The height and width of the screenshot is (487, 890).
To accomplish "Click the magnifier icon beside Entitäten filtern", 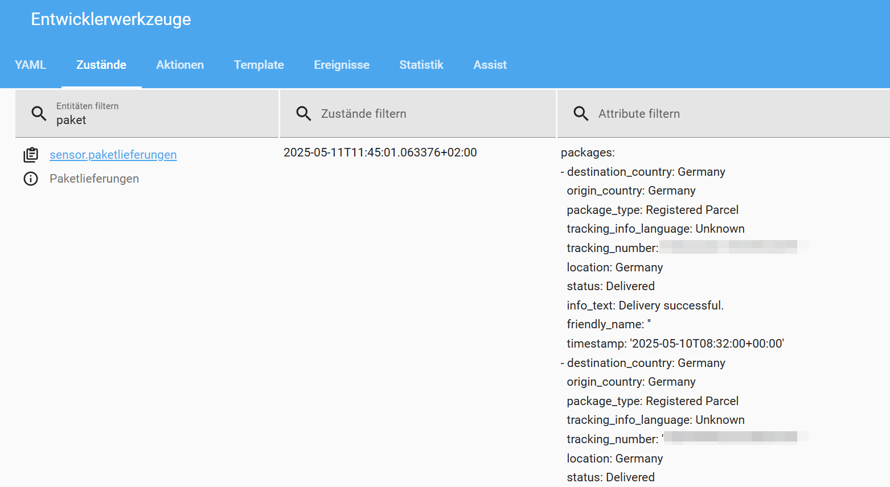I will [39, 113].
